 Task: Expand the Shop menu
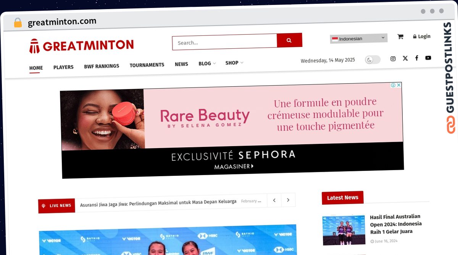[234, 63]
